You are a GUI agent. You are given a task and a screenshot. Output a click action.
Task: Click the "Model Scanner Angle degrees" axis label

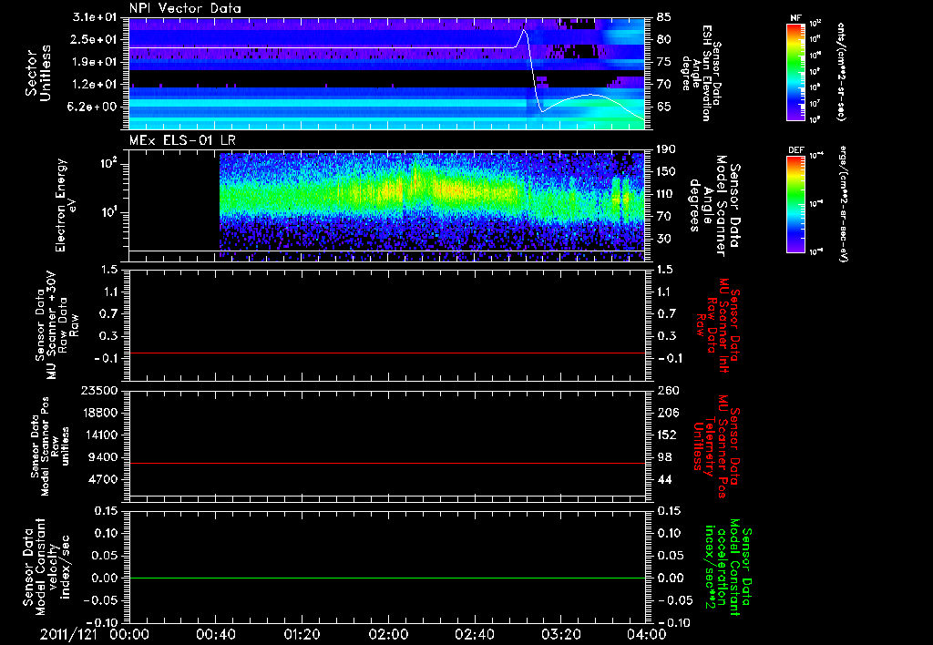[713, 205]
